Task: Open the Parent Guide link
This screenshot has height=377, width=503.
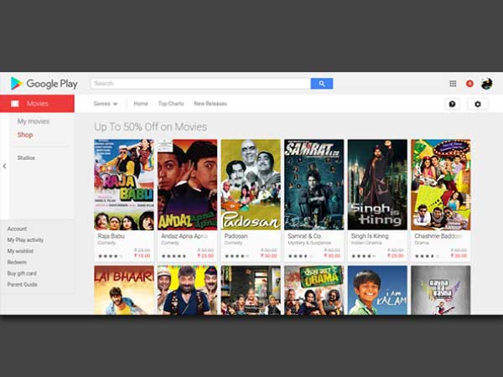Action: coord(23,285)
